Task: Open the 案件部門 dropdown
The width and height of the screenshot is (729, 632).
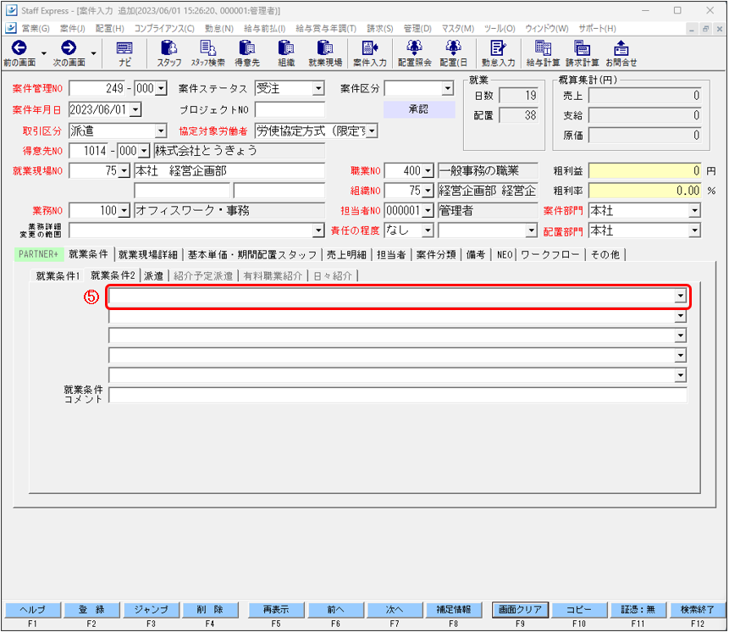Action: pyautogui.click(x=694, y=211)
